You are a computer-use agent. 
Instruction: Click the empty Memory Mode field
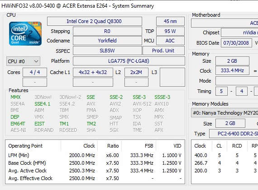[x=237, y=81]
